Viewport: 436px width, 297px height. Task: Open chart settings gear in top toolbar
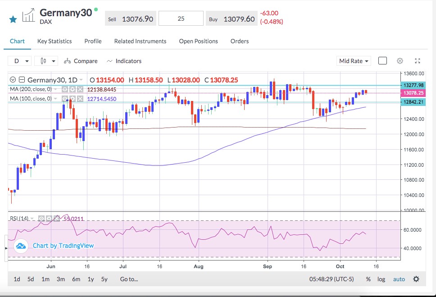pos(400,61)
